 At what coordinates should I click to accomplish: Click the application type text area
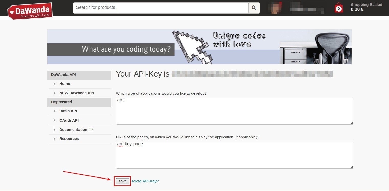click(235, 111)
